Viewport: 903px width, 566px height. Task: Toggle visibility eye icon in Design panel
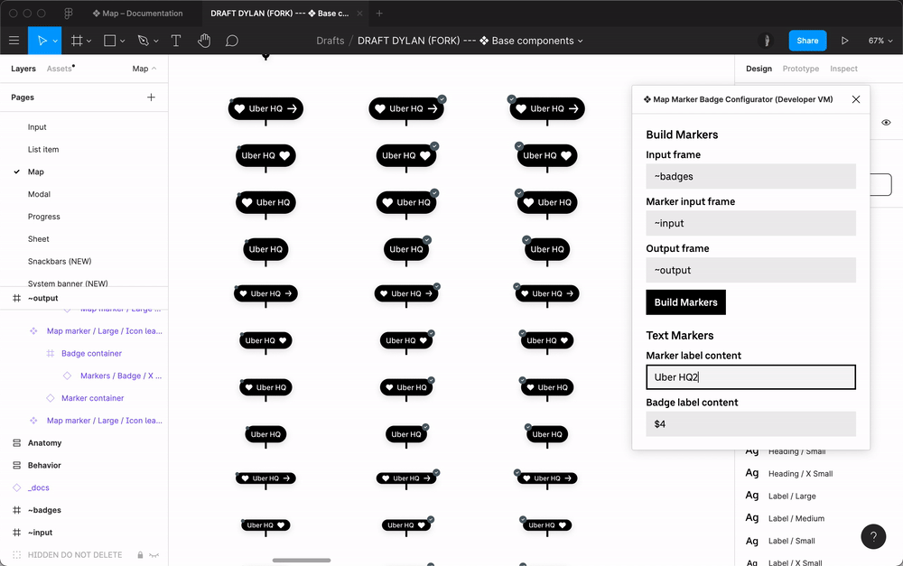pyautogui.click(x=886, y=123)
